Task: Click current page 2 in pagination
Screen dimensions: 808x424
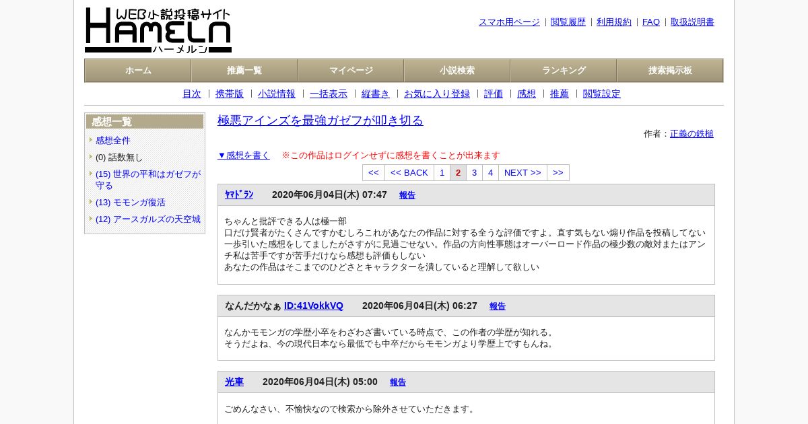Action: 458,173
